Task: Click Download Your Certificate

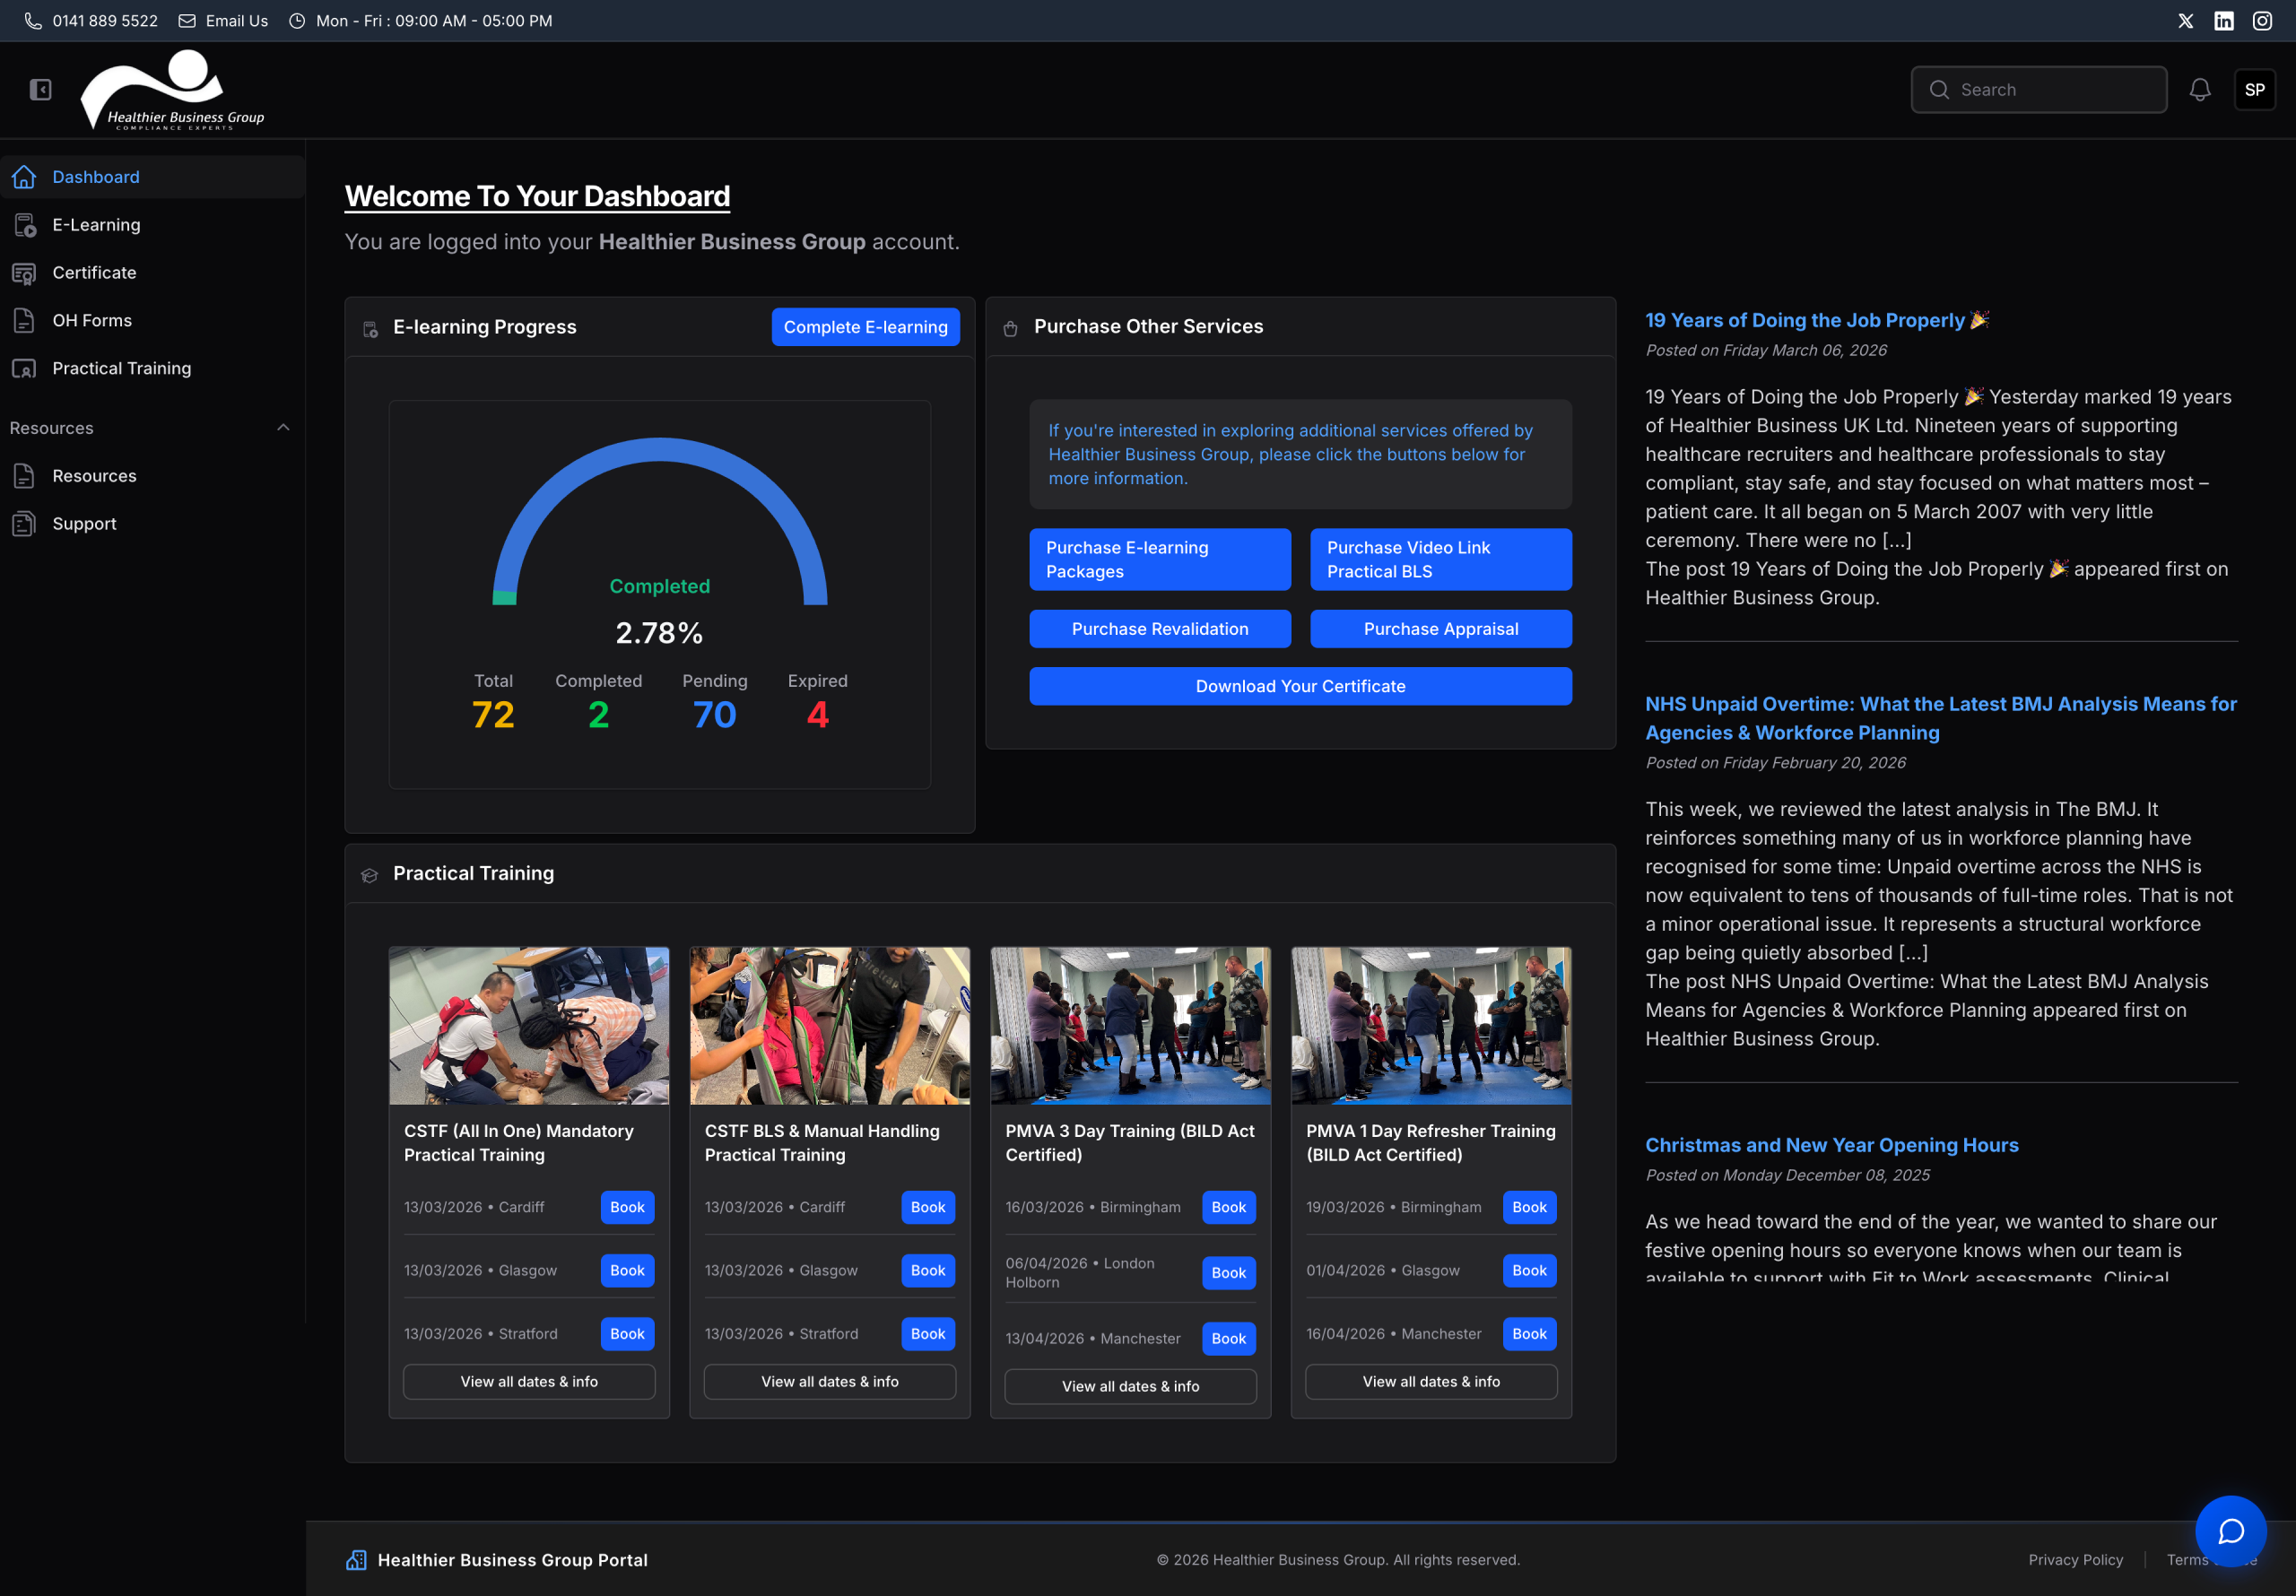Action: click(1300, 686)
